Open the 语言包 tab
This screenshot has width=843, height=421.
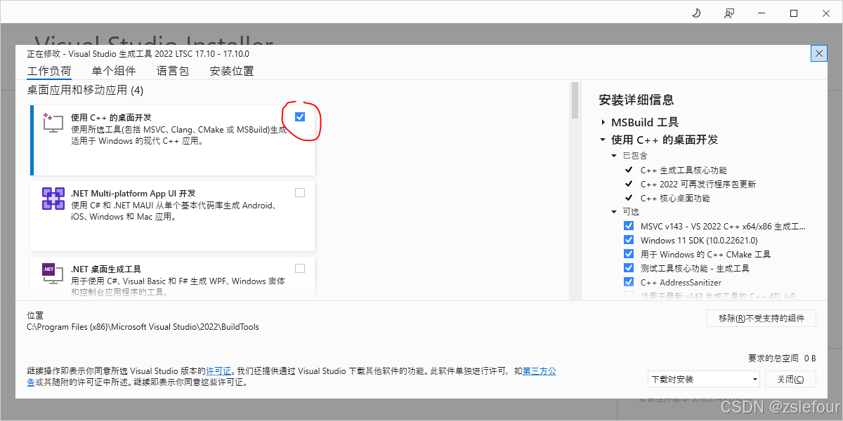point(173,71)
